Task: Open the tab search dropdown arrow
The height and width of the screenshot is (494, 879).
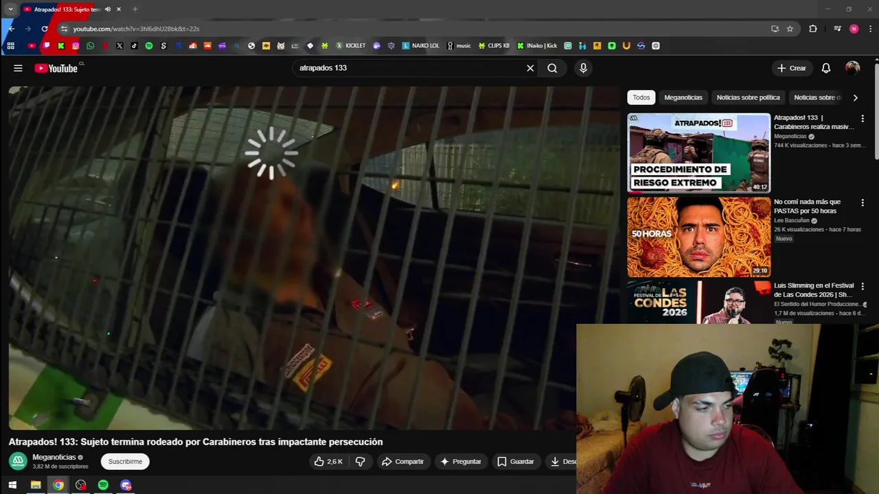Action: [10, 10]
